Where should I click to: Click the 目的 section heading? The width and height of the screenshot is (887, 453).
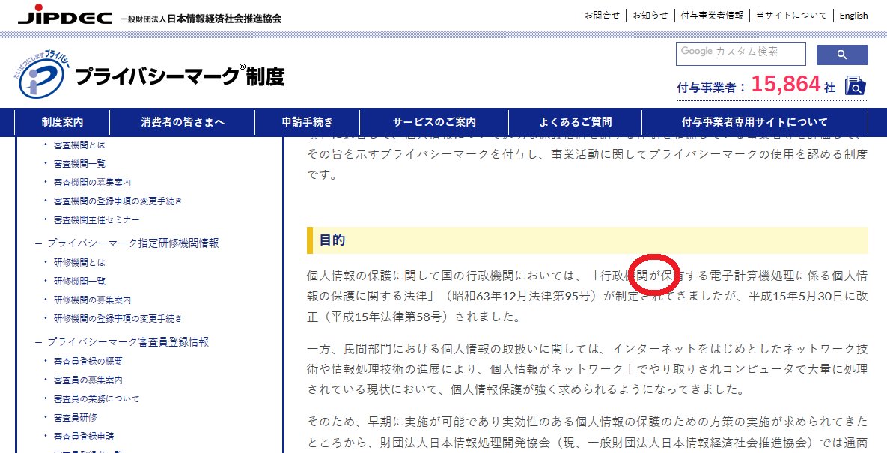point(587,240)
